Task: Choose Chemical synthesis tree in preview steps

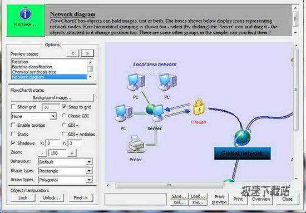Action: [34, 72]
